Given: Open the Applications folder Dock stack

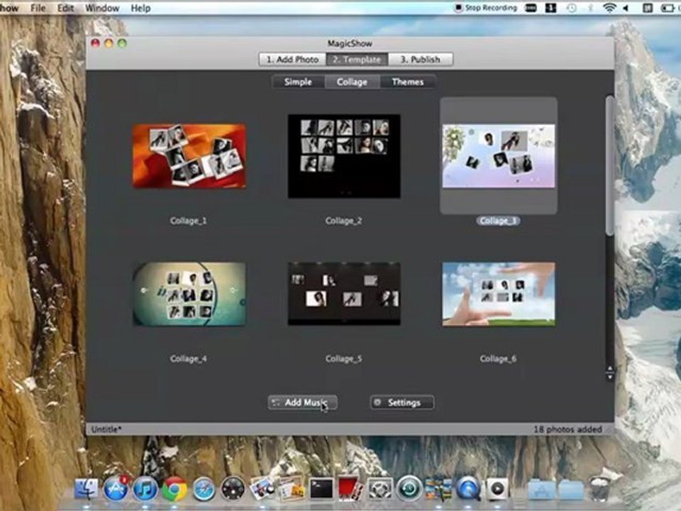Looking at the screenshot, I should [541, 490].
